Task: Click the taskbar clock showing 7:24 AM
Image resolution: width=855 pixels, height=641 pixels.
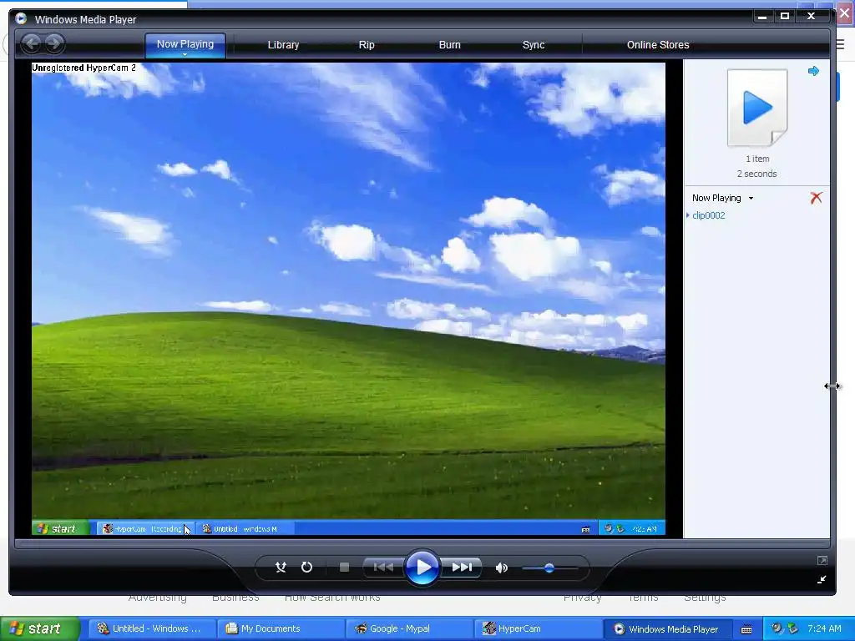Action: [x=824, y=628]
